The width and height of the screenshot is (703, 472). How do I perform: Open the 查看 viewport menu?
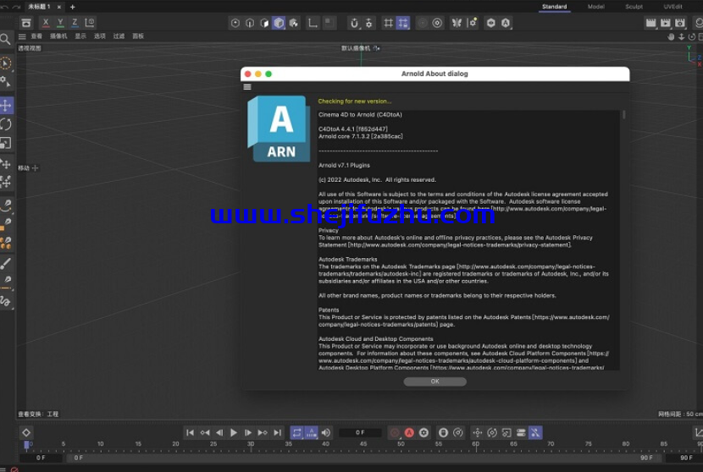pos(36,36)
